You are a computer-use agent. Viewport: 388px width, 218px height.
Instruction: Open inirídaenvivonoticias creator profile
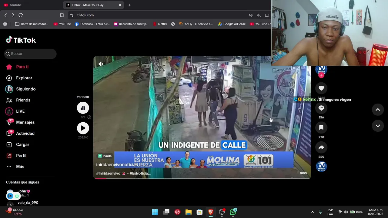pyautogui.click(x=117, y=164)
